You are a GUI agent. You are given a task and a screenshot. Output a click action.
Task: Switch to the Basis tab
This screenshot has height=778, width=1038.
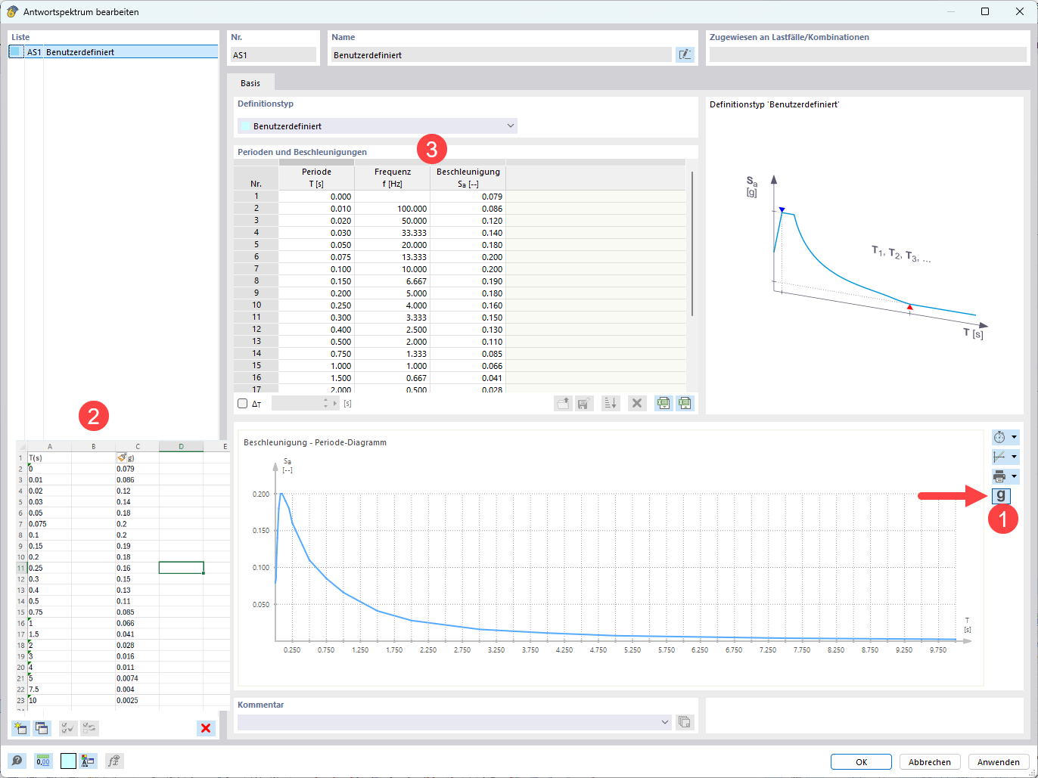pyautogui.click(x=250, y=82)
